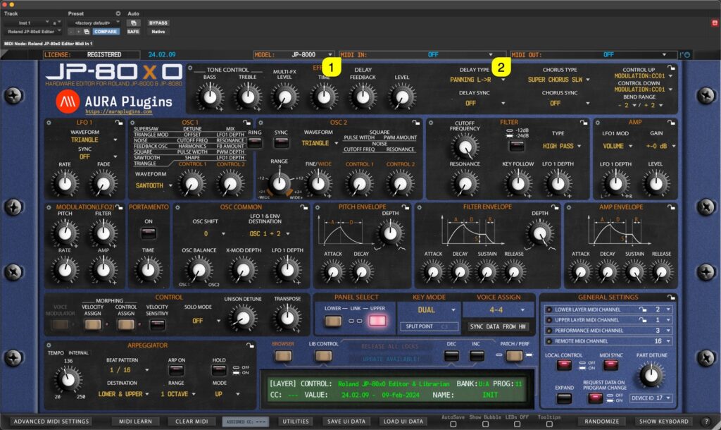Toggle the Portamento ON button
Viewport: 721px width, 430px height.
[148, 233]
